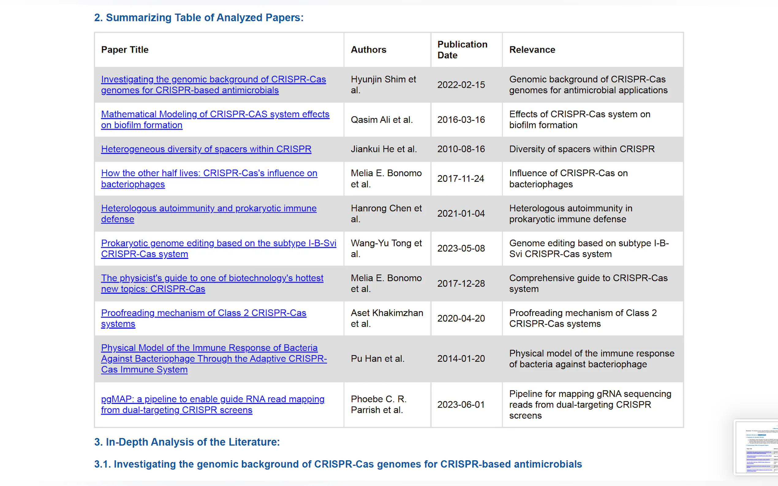Click the 'Jiankui He et al.' author cell
This screenshot has width=778, height=486.
coord(383,149)
